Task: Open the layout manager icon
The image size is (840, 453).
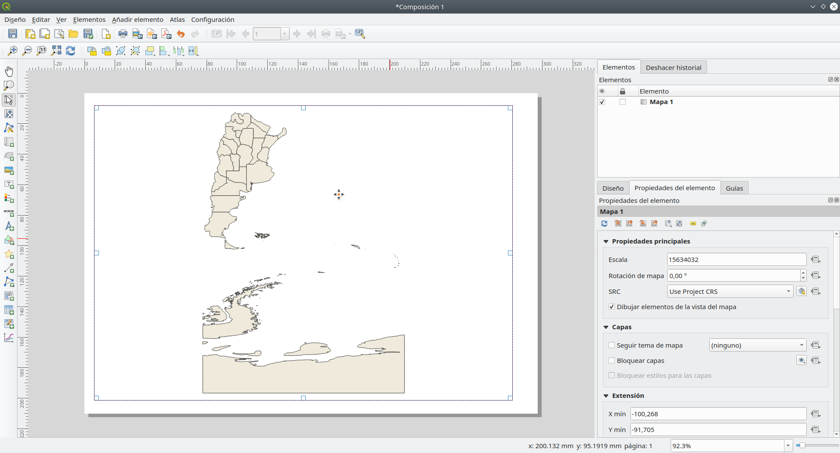Action: 59,34
